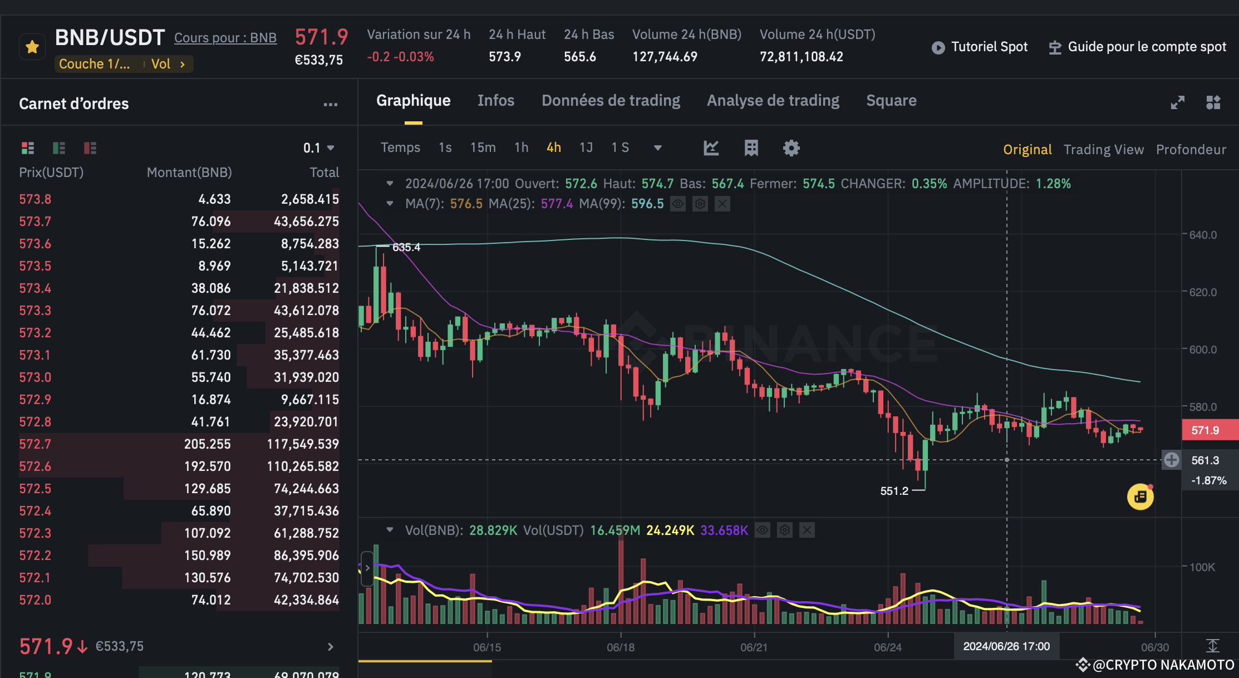Open the multi-chart layout icon
Viewport: 1239px width, 678px height.
[1213, 102]
